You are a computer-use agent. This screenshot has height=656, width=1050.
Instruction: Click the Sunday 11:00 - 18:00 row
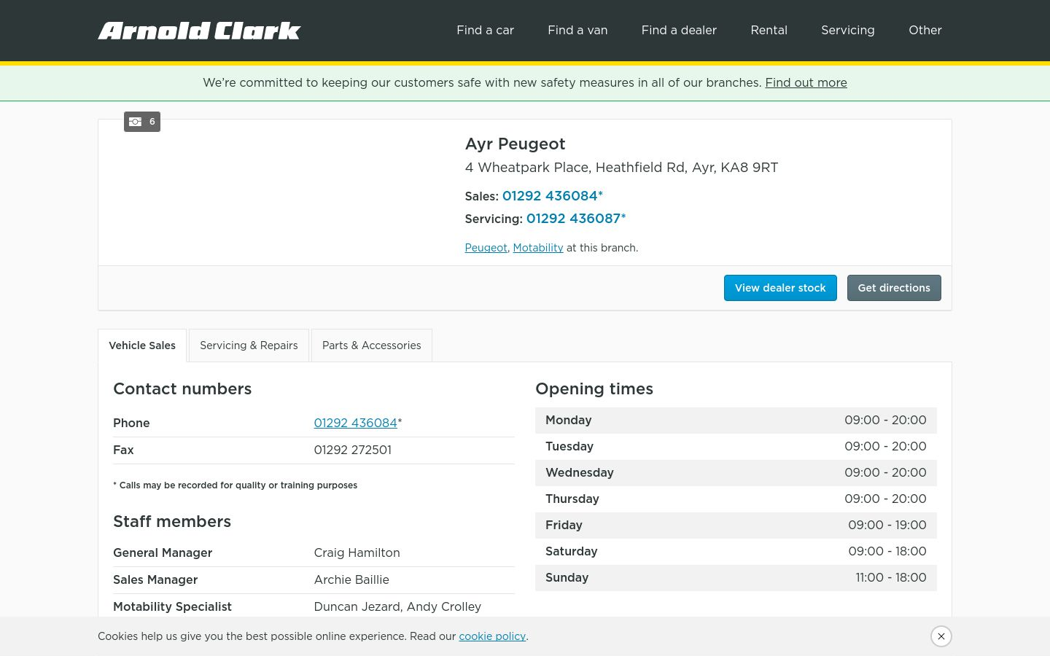pos(736,578)
